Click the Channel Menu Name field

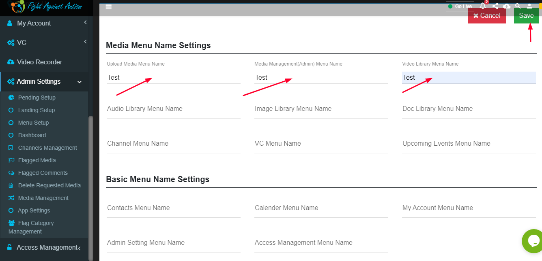174,144
